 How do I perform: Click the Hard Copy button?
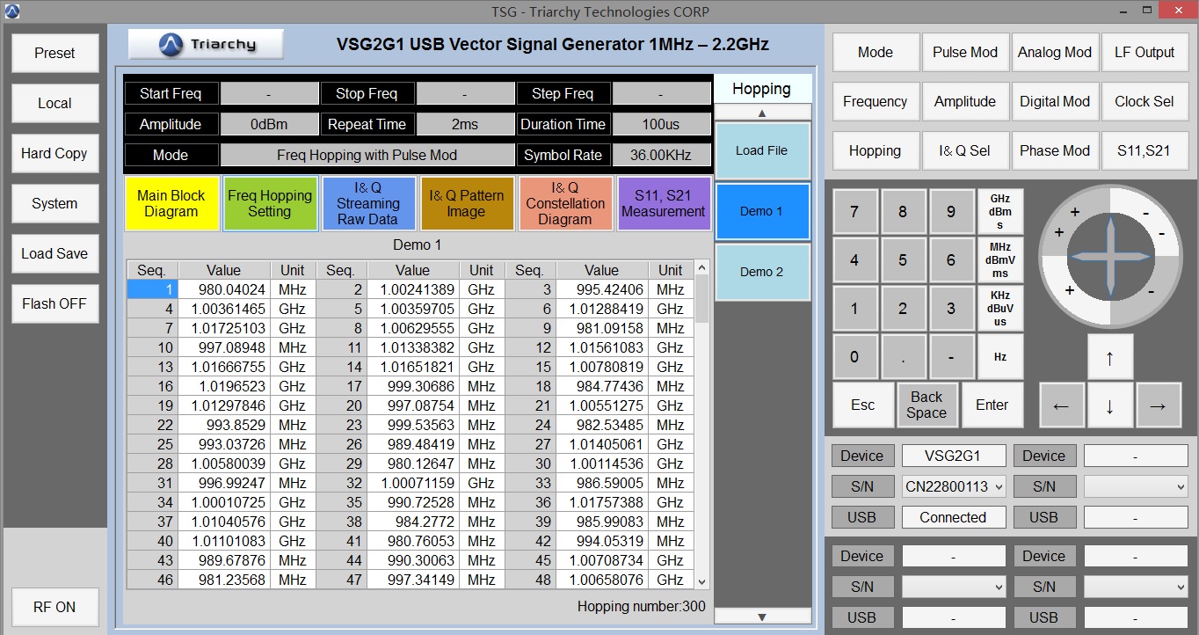[54, 153]
